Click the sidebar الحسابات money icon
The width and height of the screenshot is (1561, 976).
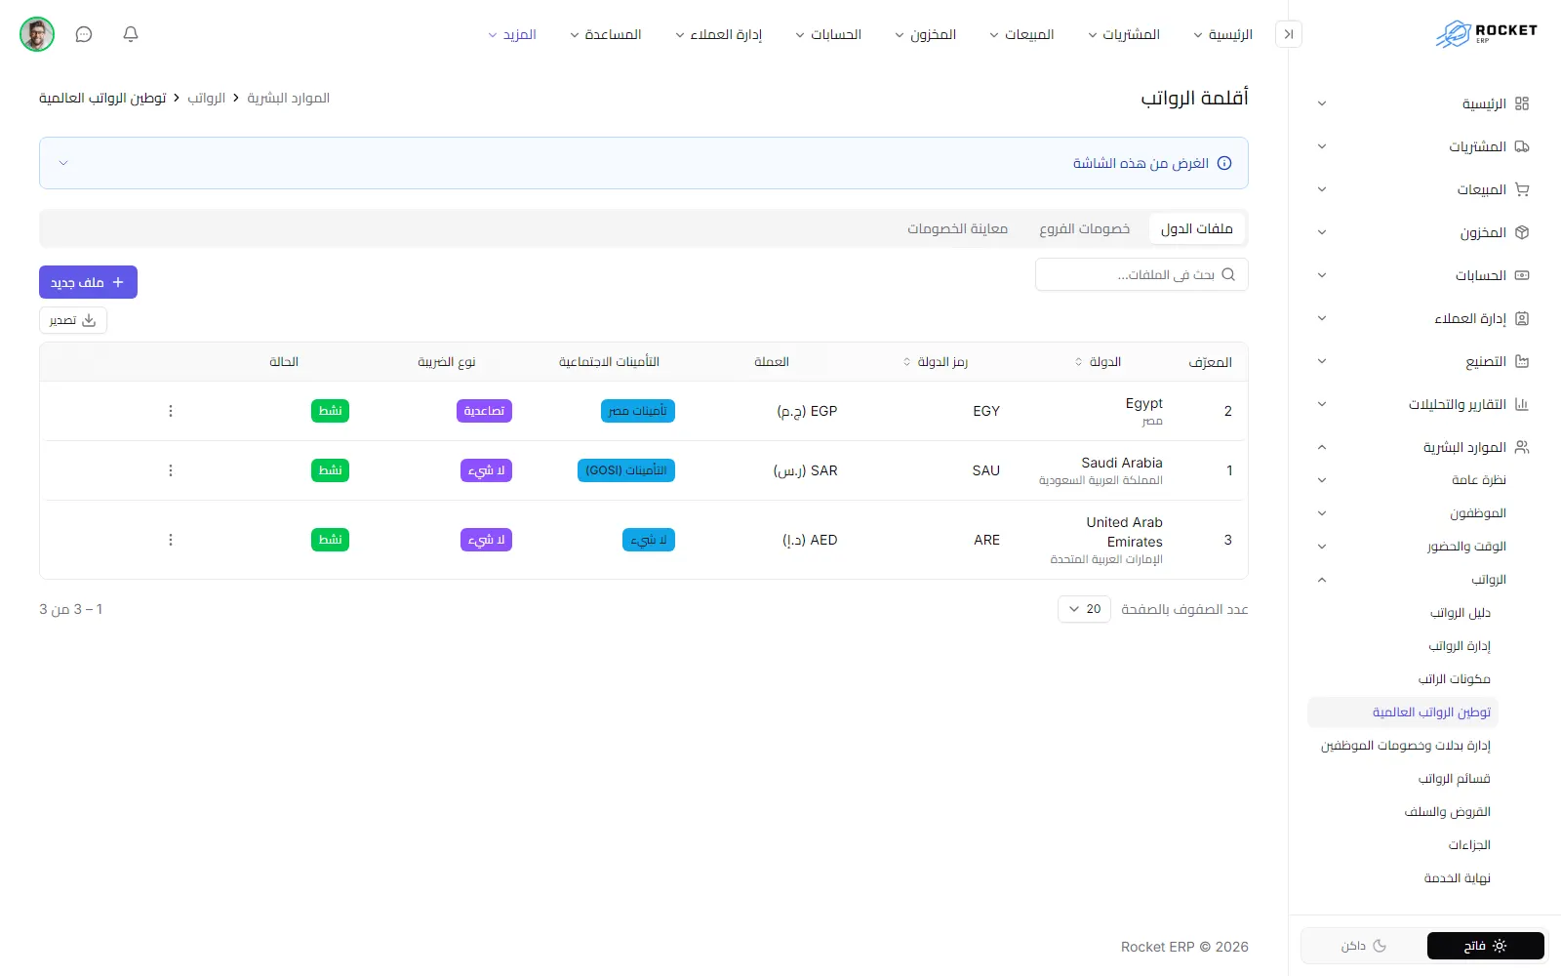[x=1522, y=275]
